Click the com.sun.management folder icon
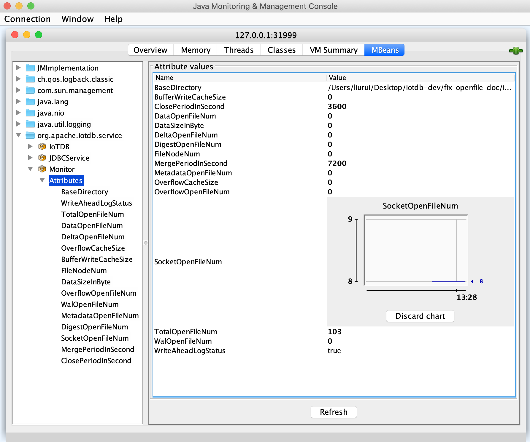Viewport: 530px width, 442px height. tap(30, 90)
